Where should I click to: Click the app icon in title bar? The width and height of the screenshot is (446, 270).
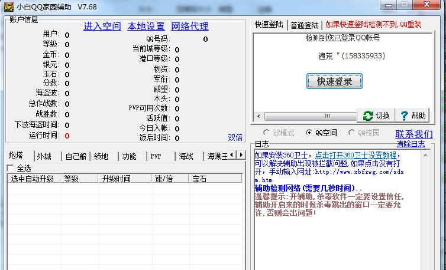pyautogui.click(x=8, y=7)
